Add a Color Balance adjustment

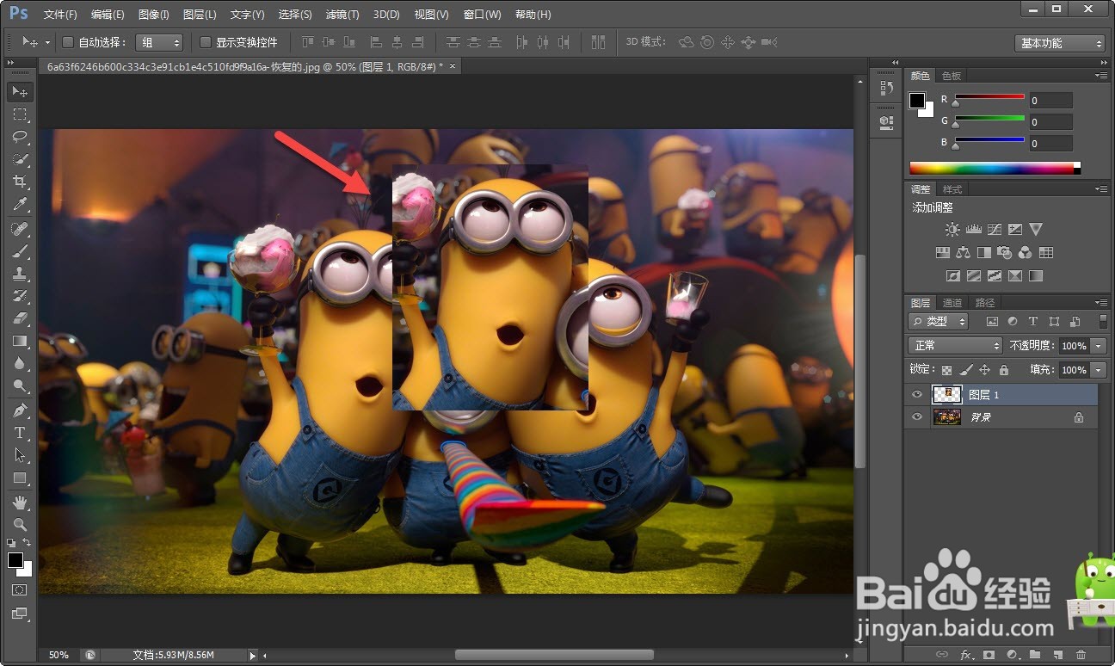[963, 253]
